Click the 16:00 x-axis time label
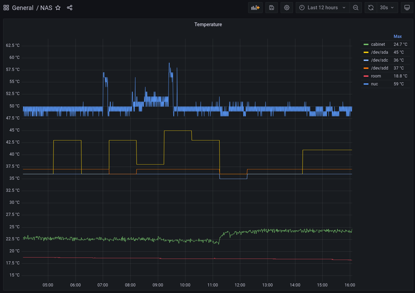This screenshot has height=293, width=415. pos(350,285)
